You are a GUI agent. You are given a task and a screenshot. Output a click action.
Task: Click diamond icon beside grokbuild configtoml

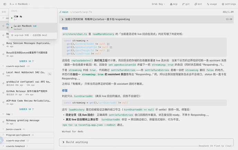tap(3, 83)
